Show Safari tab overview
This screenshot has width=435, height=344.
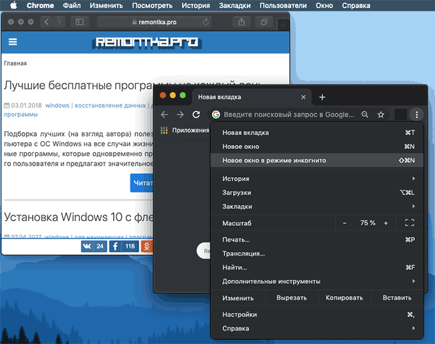click(264, 22)
